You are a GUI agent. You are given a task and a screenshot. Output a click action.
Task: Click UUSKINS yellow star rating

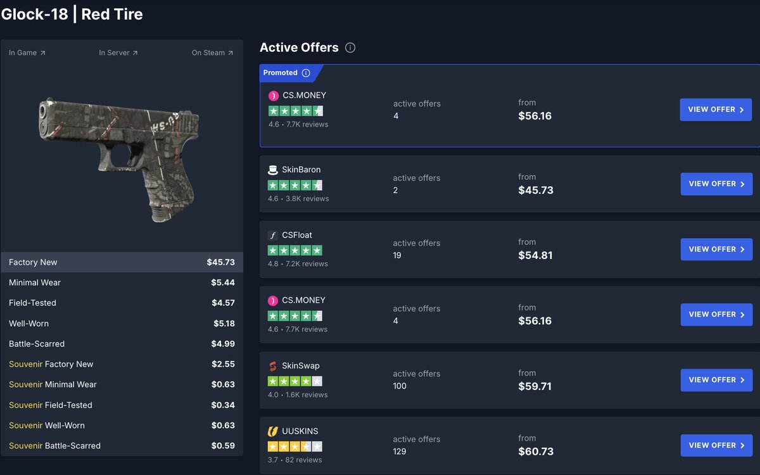(295, 446)
